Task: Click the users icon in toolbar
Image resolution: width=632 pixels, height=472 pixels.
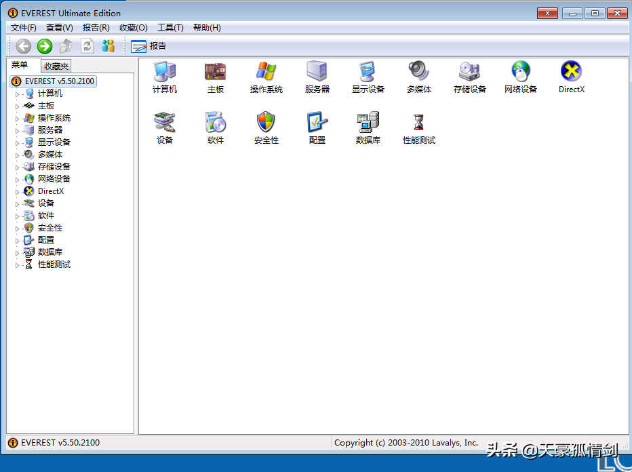Action: tap(108, 46)
